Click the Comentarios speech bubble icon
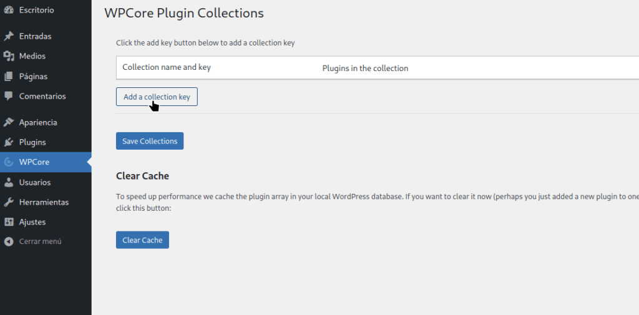This screenshot has width=639, height=315. tap(9, 96)
